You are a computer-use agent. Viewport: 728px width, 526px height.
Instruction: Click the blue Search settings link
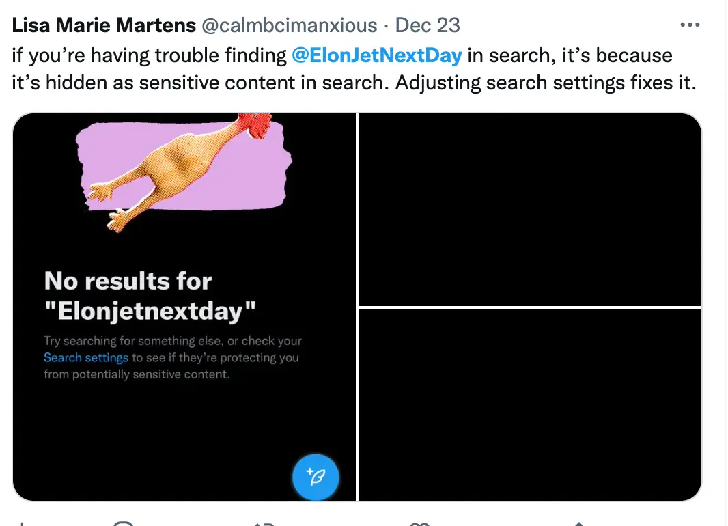tap(86, 358)
